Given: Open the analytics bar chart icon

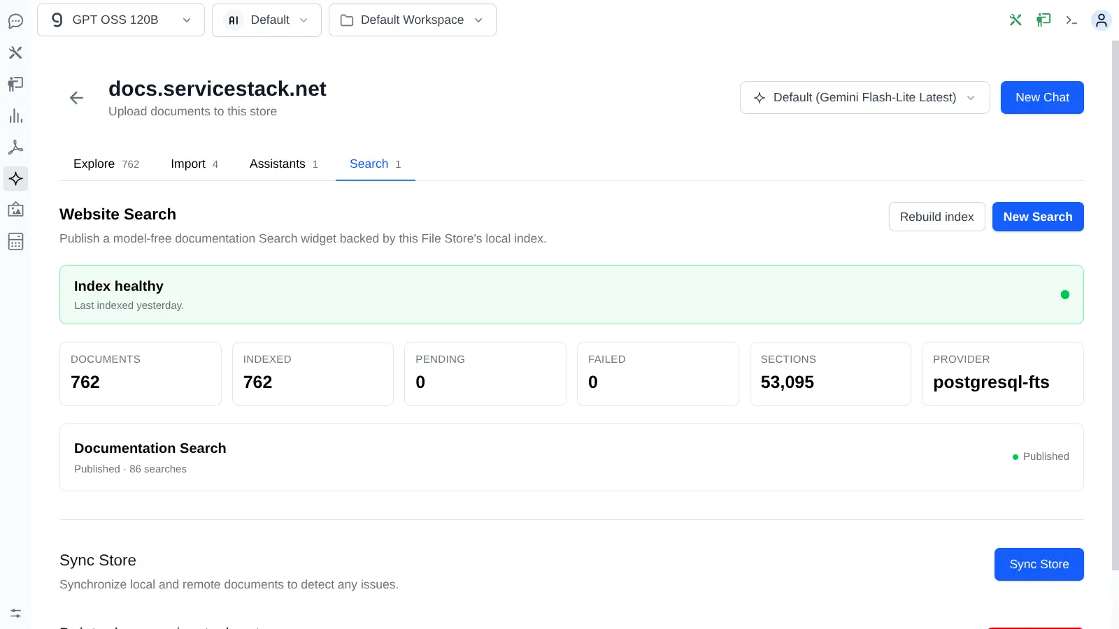Looking at the screenshot, I should pos(15,116).
